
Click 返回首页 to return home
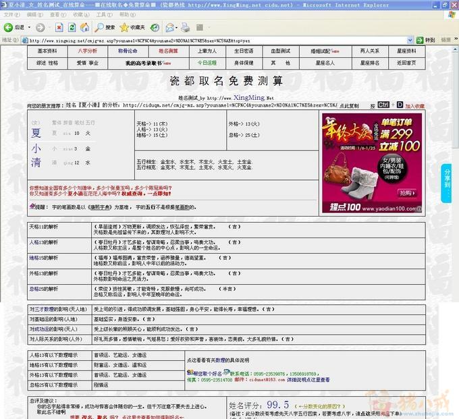pyautogui.click(x=406, y=63)
